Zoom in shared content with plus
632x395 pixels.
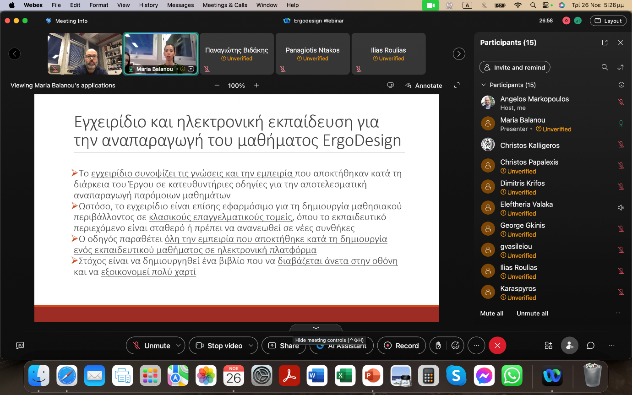click(256, 86)
